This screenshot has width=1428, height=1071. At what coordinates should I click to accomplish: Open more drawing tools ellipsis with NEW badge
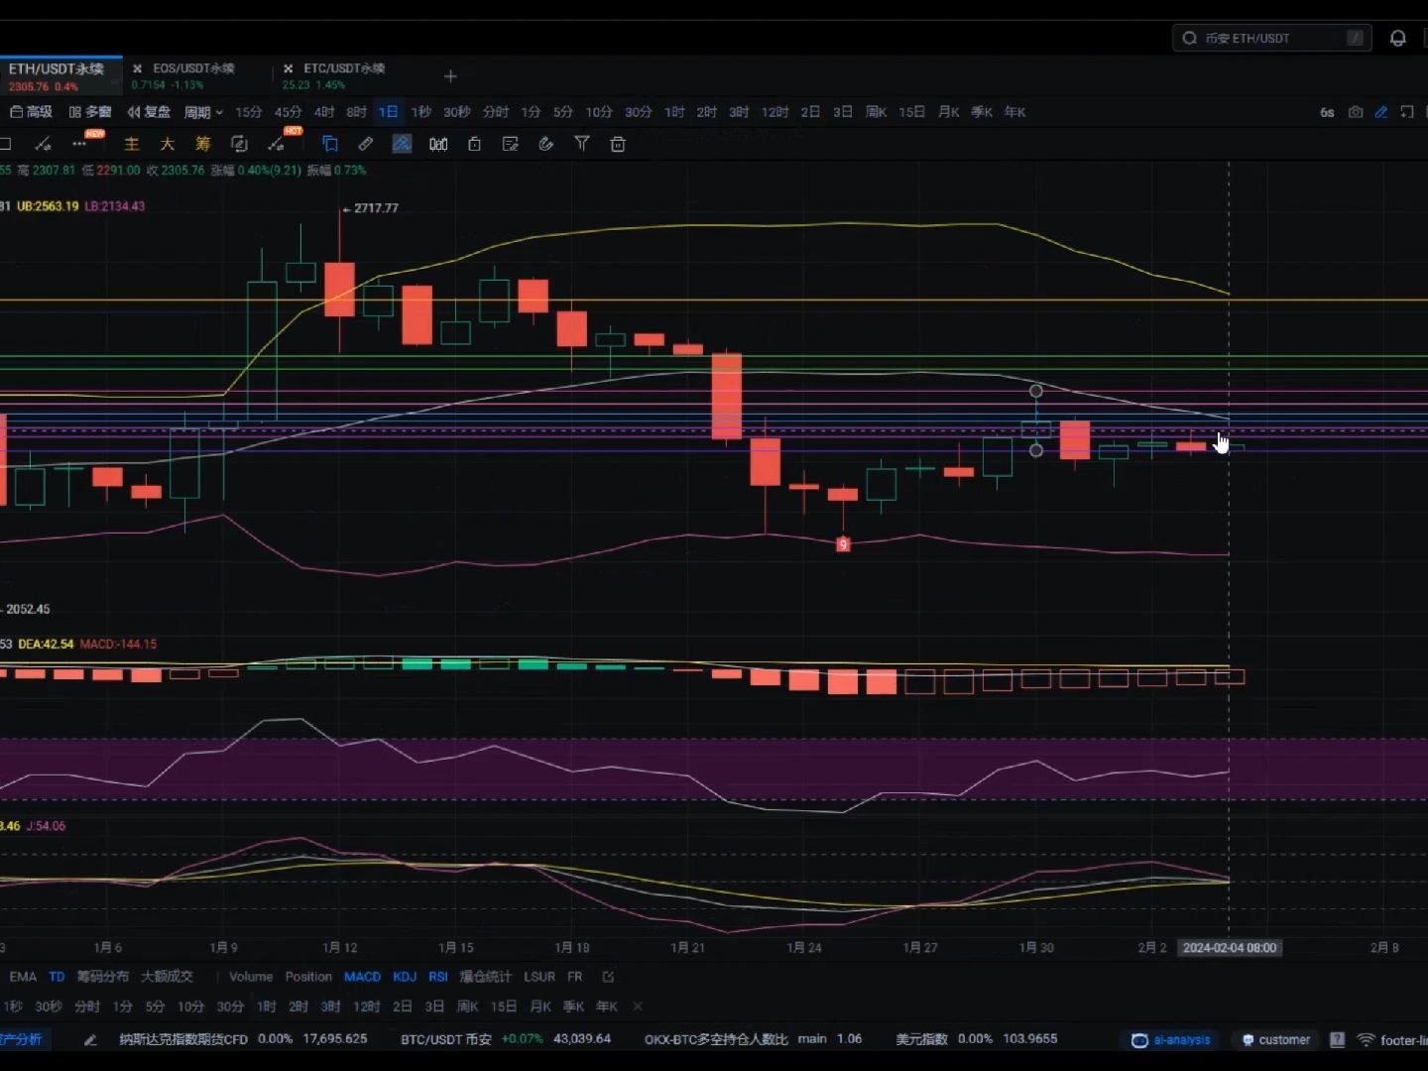point(79,144)
